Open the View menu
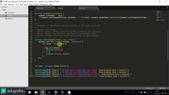Viewport: 169px width, 95px height. 21,4
